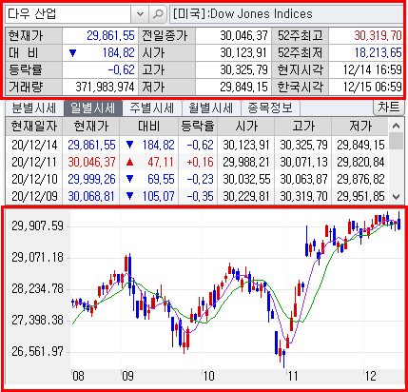Click the 30,068.81 closing price cell
The image size is (408, 392).
[91, 196]
